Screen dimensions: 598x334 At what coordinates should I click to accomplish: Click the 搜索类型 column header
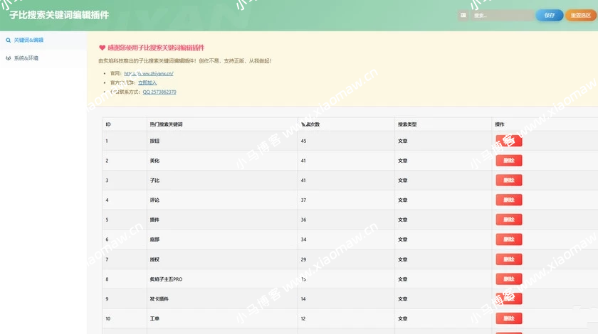[x=407, y=124]
